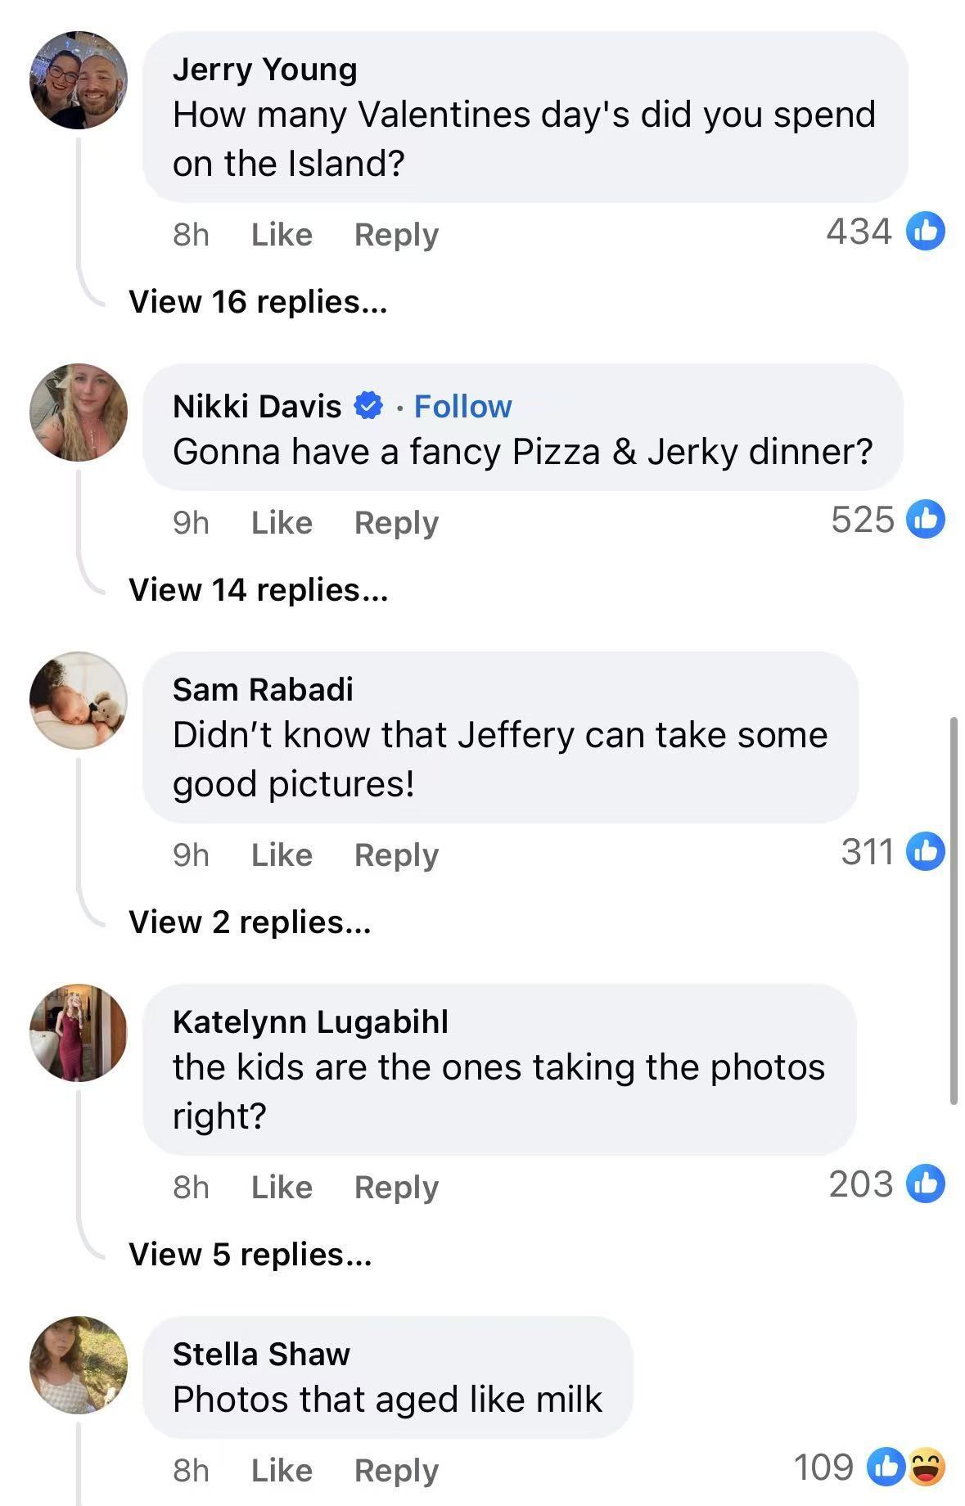Click the like reaction icon beside 525
965x1506 pixels.
pyautogui.click(x=926, y=520)
